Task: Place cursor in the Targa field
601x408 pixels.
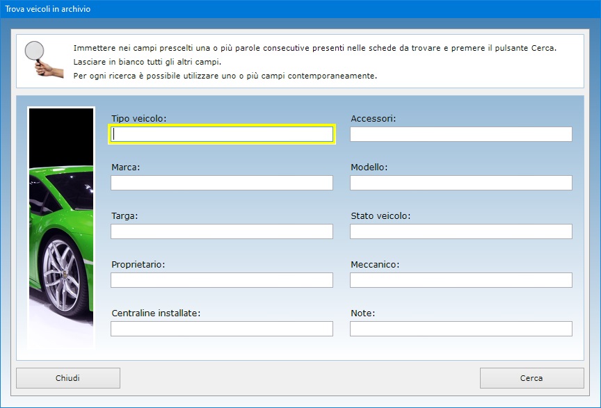Action: point(222,231)
